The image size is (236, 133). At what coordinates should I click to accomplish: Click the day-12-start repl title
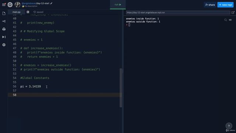pos(43,3)
